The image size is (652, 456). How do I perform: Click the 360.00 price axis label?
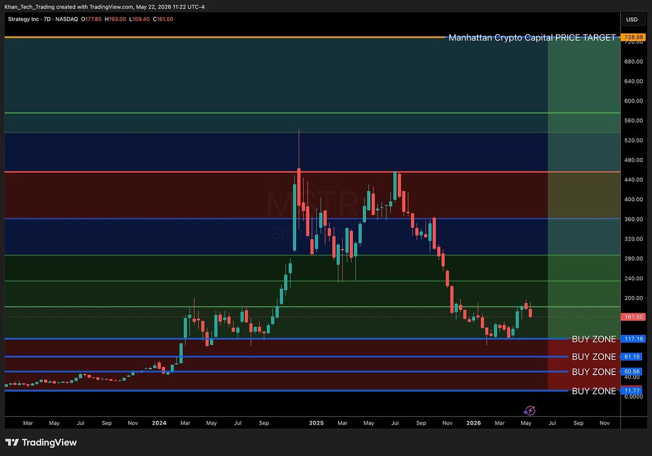tap(634, 219)
